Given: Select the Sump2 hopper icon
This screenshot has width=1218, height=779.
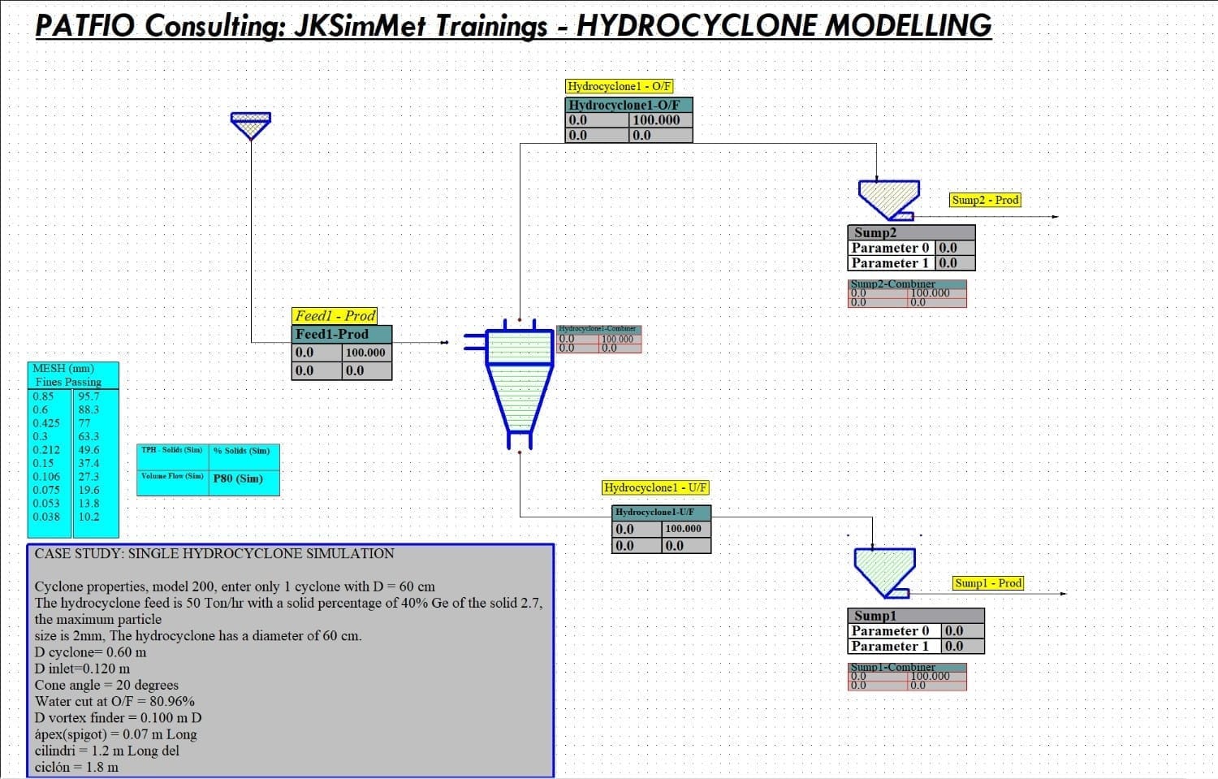Looking at the screenshot, I should click(889, 200).
